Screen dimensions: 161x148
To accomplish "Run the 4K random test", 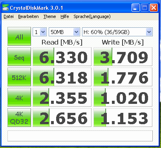I will (x=19, y=97).
